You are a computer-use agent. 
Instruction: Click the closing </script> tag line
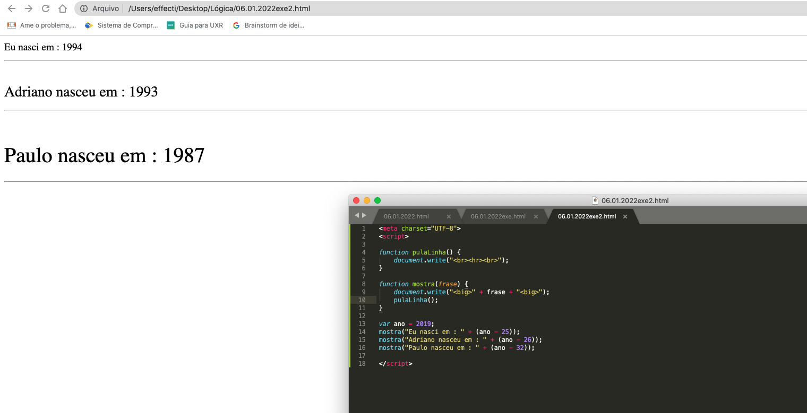pos(396,364)
